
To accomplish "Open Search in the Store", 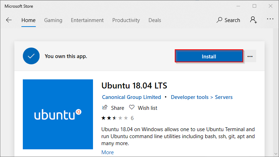I will click(228, 20).
